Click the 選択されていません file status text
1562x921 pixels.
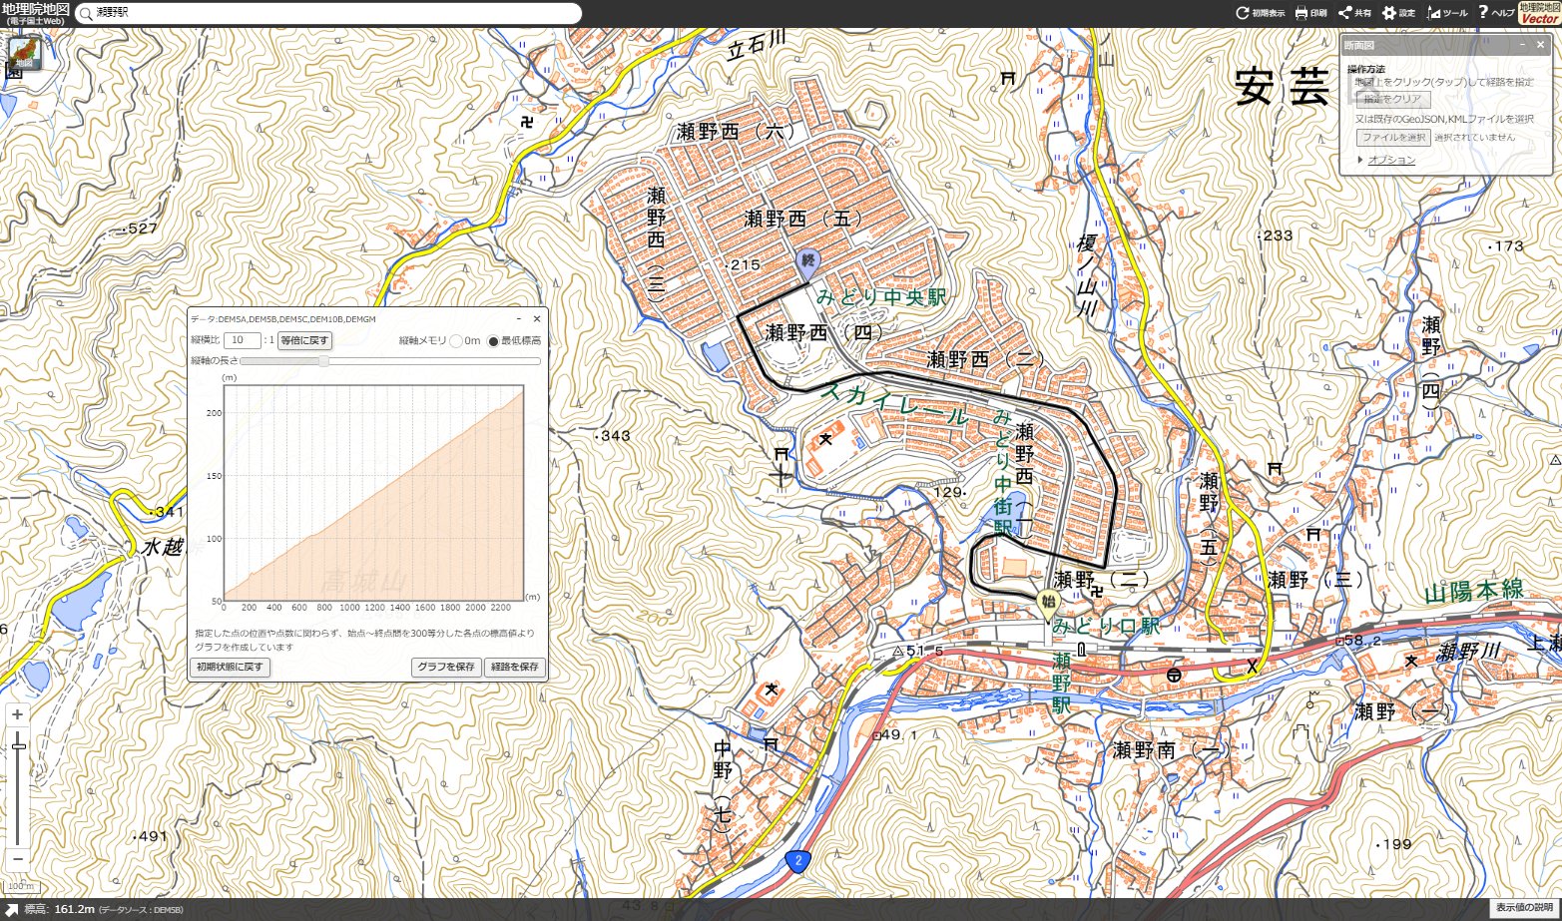(x=1474, y=138)
